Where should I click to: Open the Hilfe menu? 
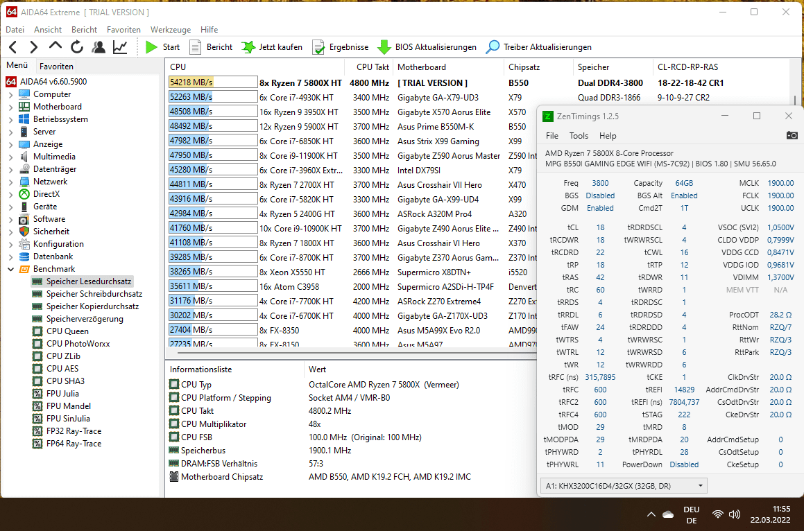click(x=209, y=30)
